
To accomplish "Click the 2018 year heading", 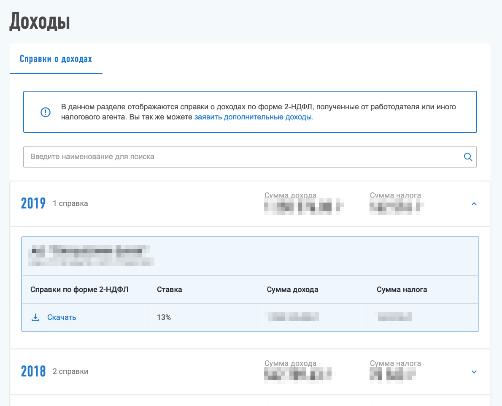I will 33,371.
